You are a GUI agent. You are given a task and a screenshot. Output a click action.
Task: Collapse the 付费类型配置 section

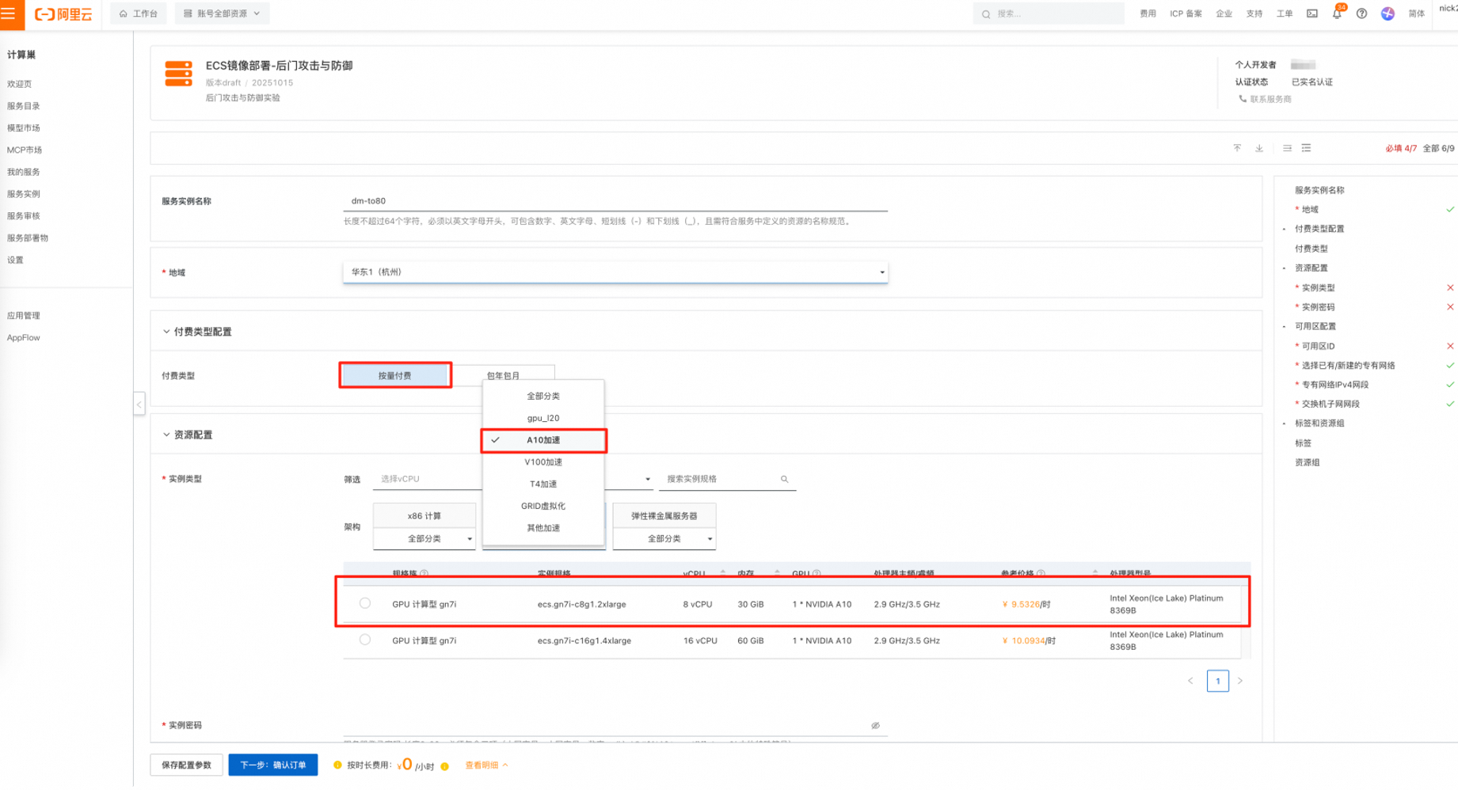click(166, 332)
